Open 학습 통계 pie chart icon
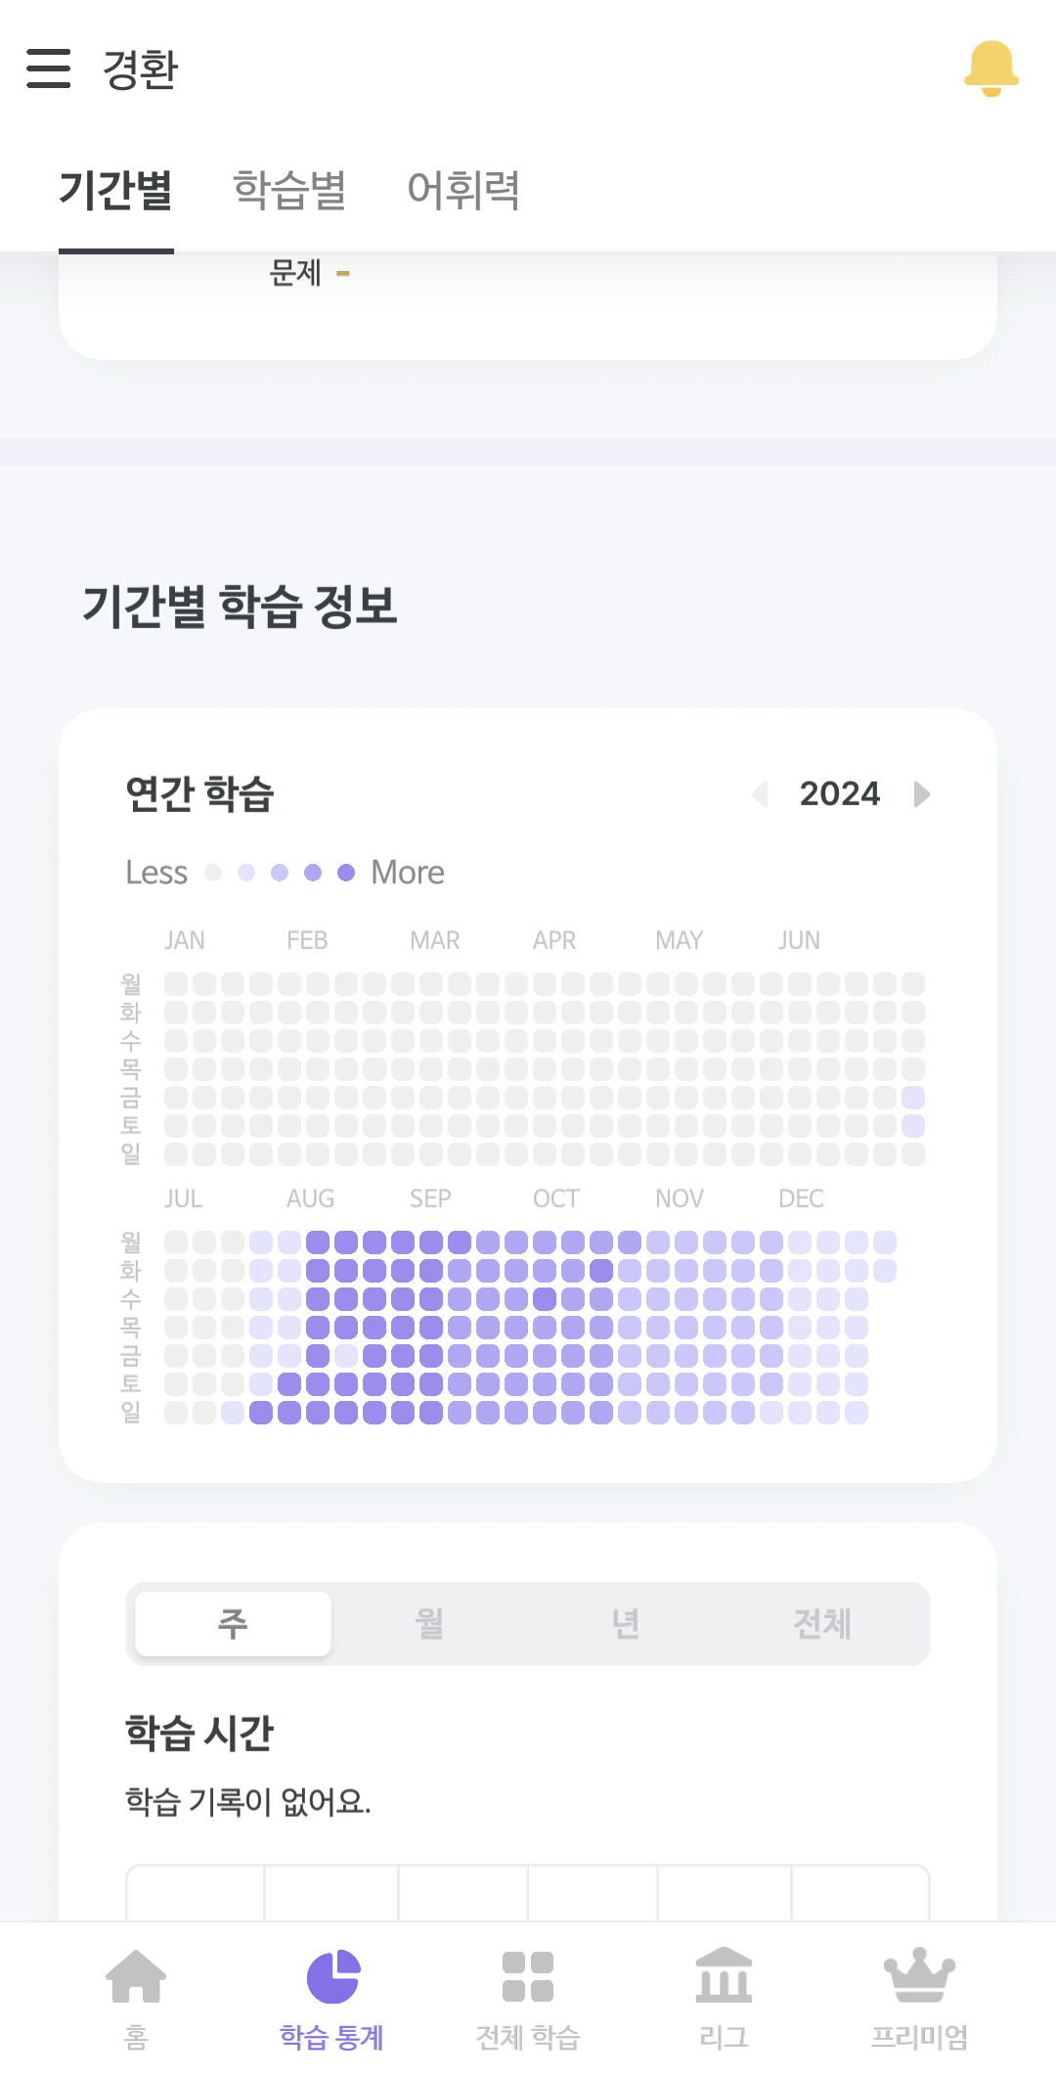 (x=332, y=1978)
